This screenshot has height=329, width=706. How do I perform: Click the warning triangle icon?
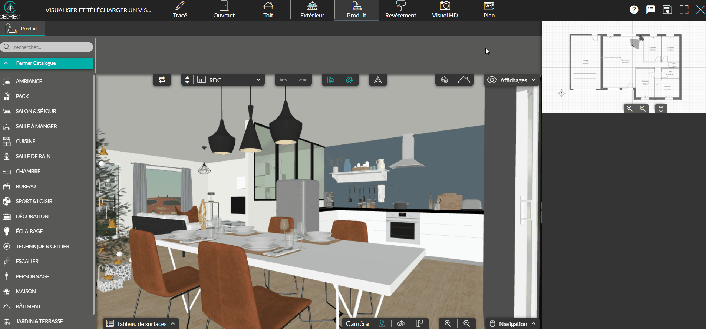click(x=378, y=80)
